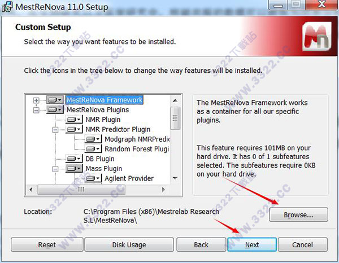Collapse the NMR Predictor Plugin node
The height and width of the screenshot is (263, 339).
(x=55, y=130)
